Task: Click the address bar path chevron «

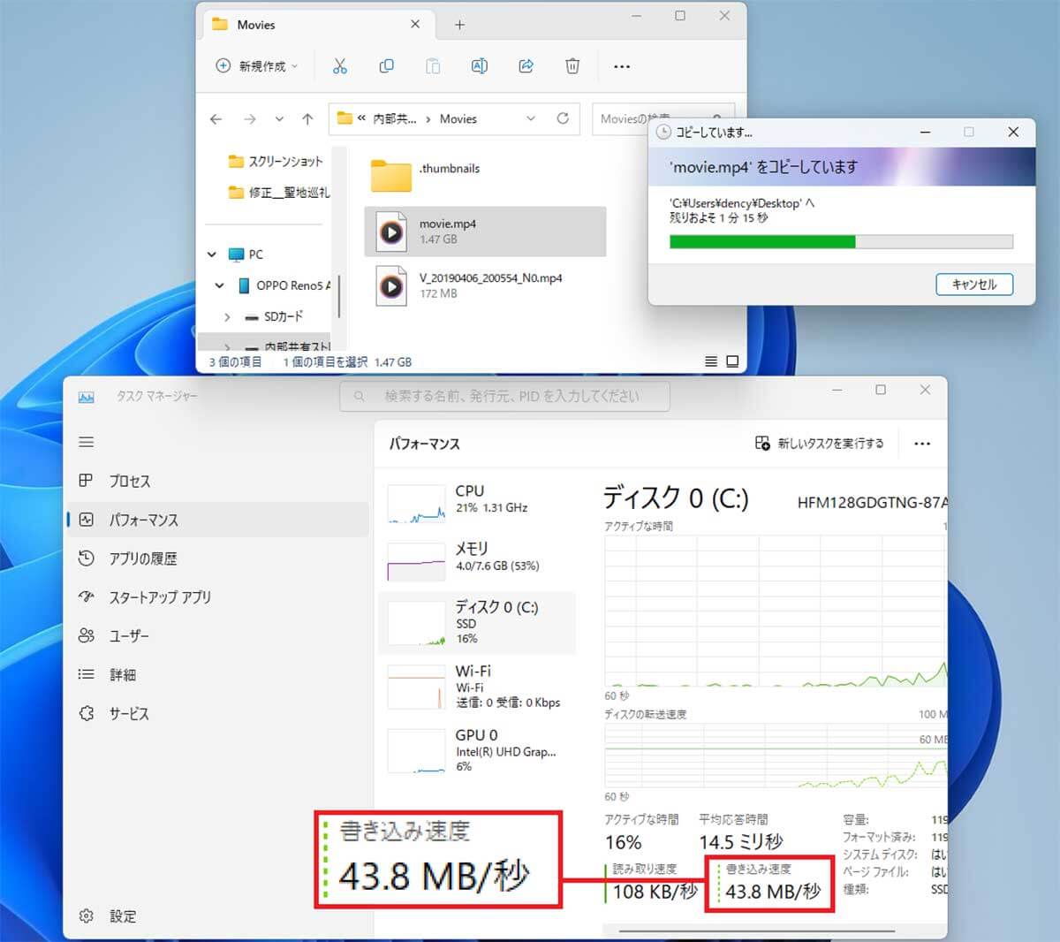Action: 361,118
